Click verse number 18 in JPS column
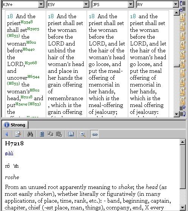This screenshot has width=188, height=211. coord(92,16)
